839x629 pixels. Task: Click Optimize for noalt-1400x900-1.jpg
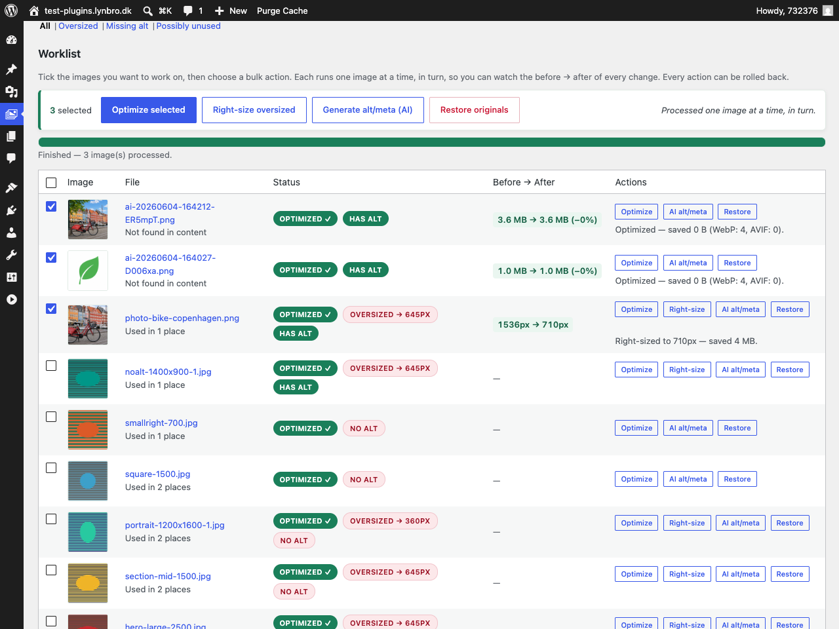[x=636, y=370]
